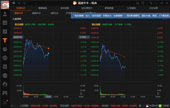Switch to 条件选股 tab
170x108 pixels.
pyautogui.click(x=65, y=8)
